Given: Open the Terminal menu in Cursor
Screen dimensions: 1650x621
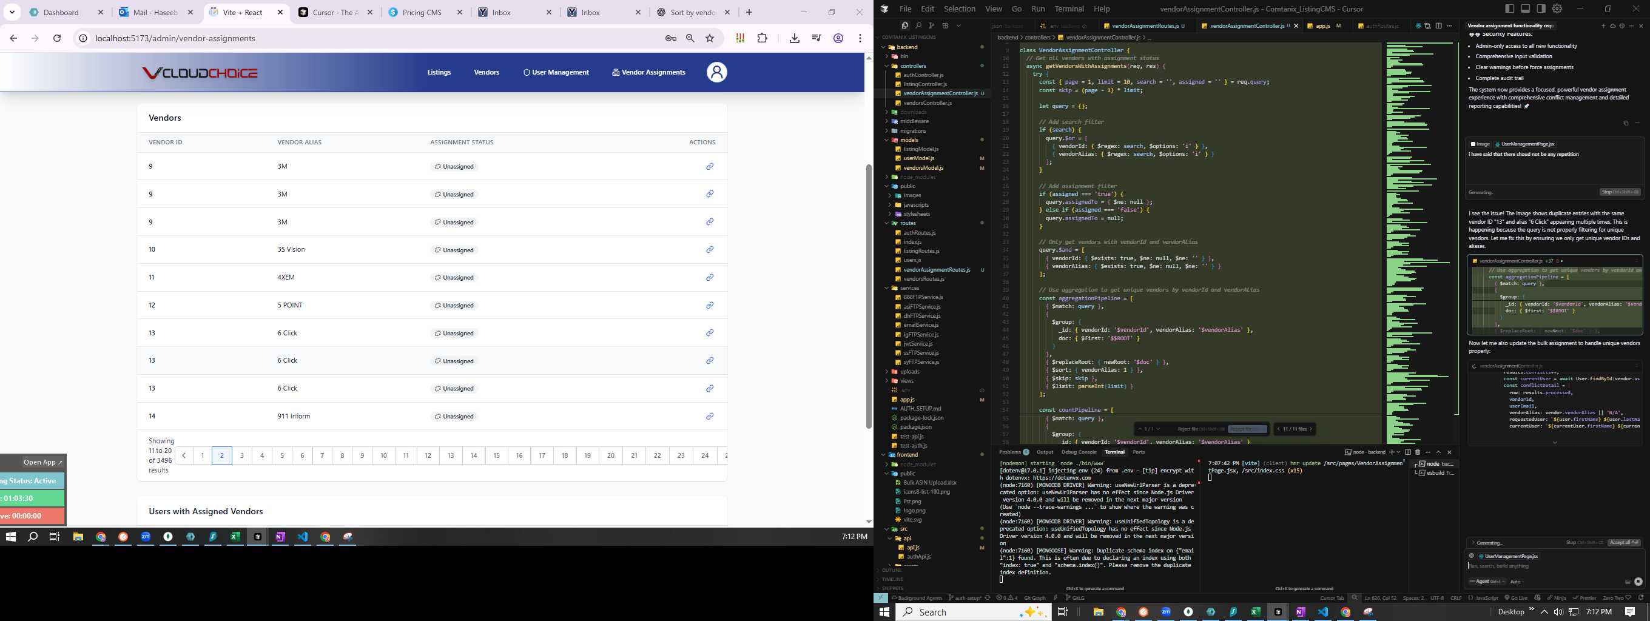Looking at the screenshot, I should click(x=1069, y=9).
